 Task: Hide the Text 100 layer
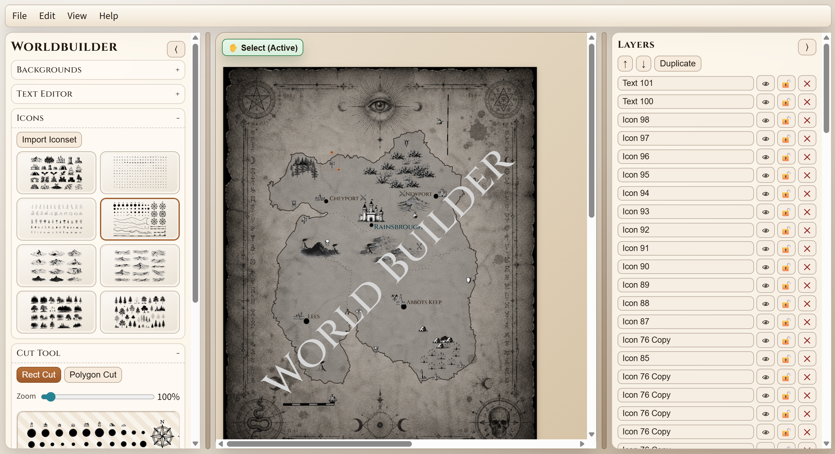pos(765,102)
